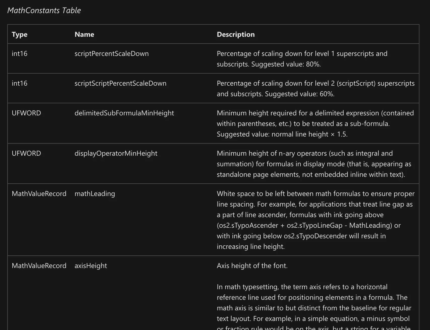Screen dimensions: 430x330
Task: Click the "Suggested value: 80%" description text
Action: pos(286,64)
